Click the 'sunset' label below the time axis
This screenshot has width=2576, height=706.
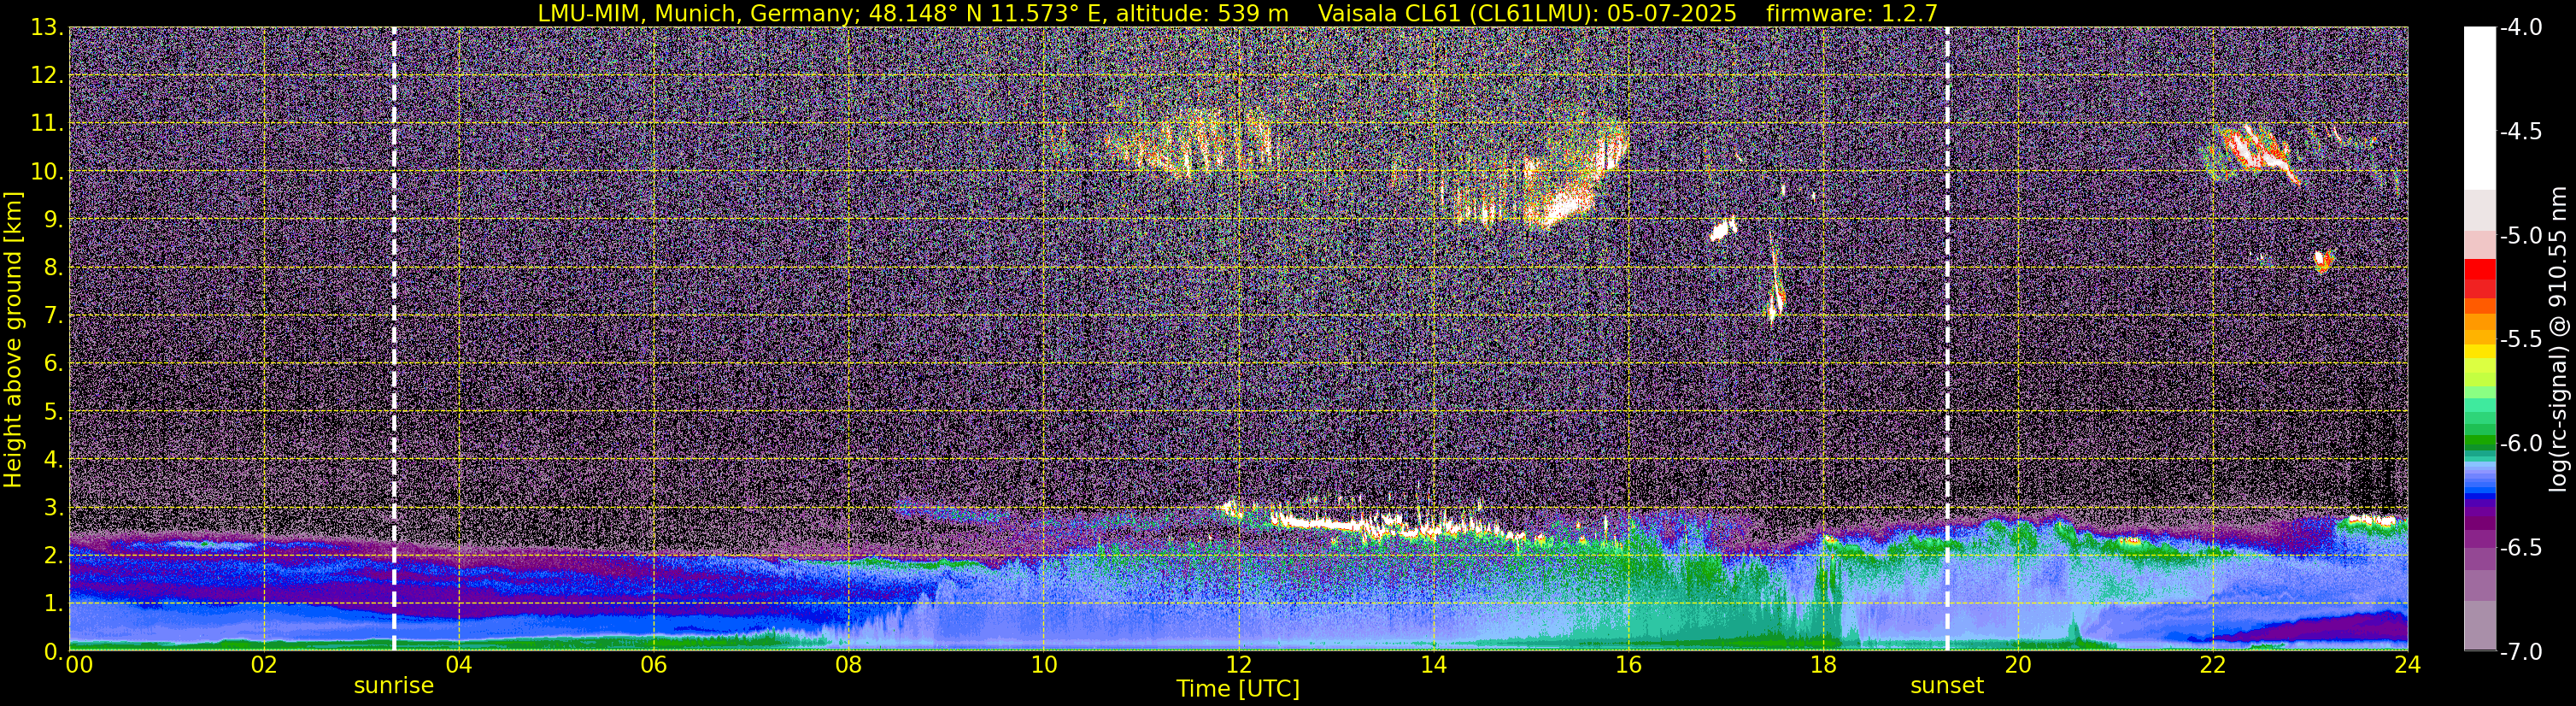coord(1947,686)
